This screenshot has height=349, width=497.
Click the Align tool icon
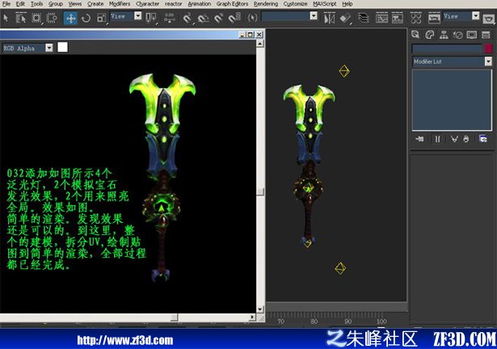[346, 18]
